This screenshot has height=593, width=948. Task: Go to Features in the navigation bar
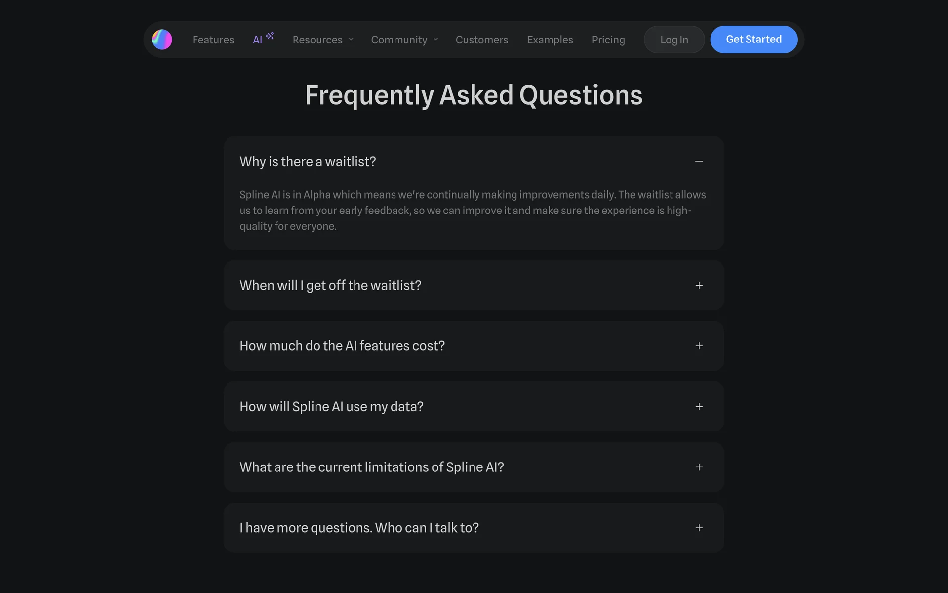click(213, 40)
